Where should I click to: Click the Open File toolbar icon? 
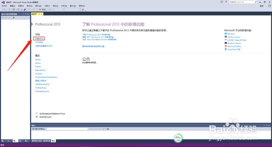[x=18, y=9]
